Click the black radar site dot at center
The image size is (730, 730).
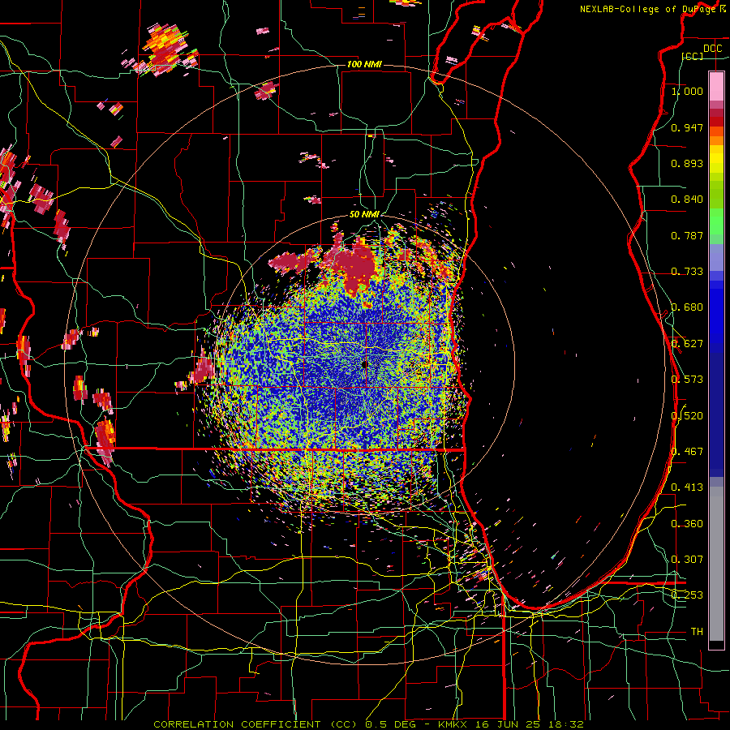(x=364, y=364)
